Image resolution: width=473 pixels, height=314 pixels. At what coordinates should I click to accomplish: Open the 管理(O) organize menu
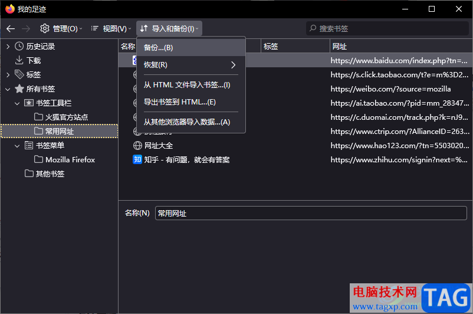click(x=61, y=29)
